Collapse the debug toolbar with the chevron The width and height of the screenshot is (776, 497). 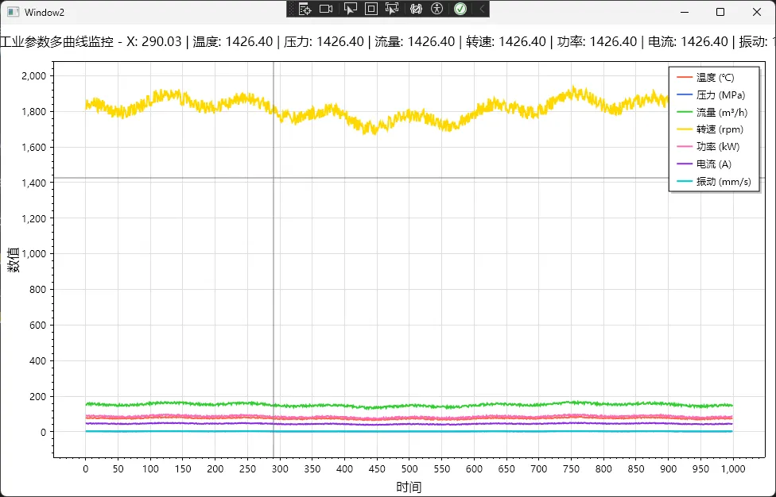[x=481, y=9]
